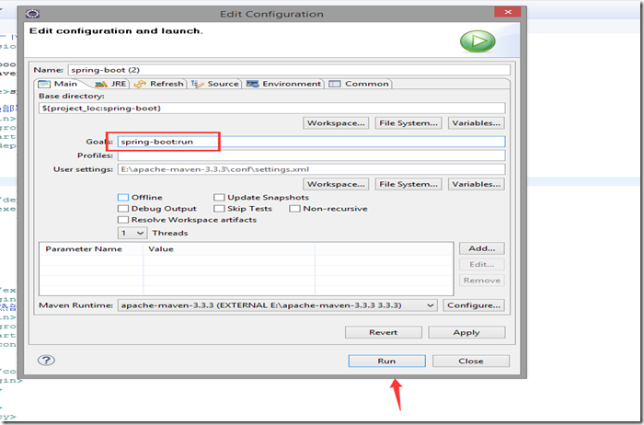Enable Update Snapshots checkbox
Viewport: 644px width, 425px height.
point(219,198)
